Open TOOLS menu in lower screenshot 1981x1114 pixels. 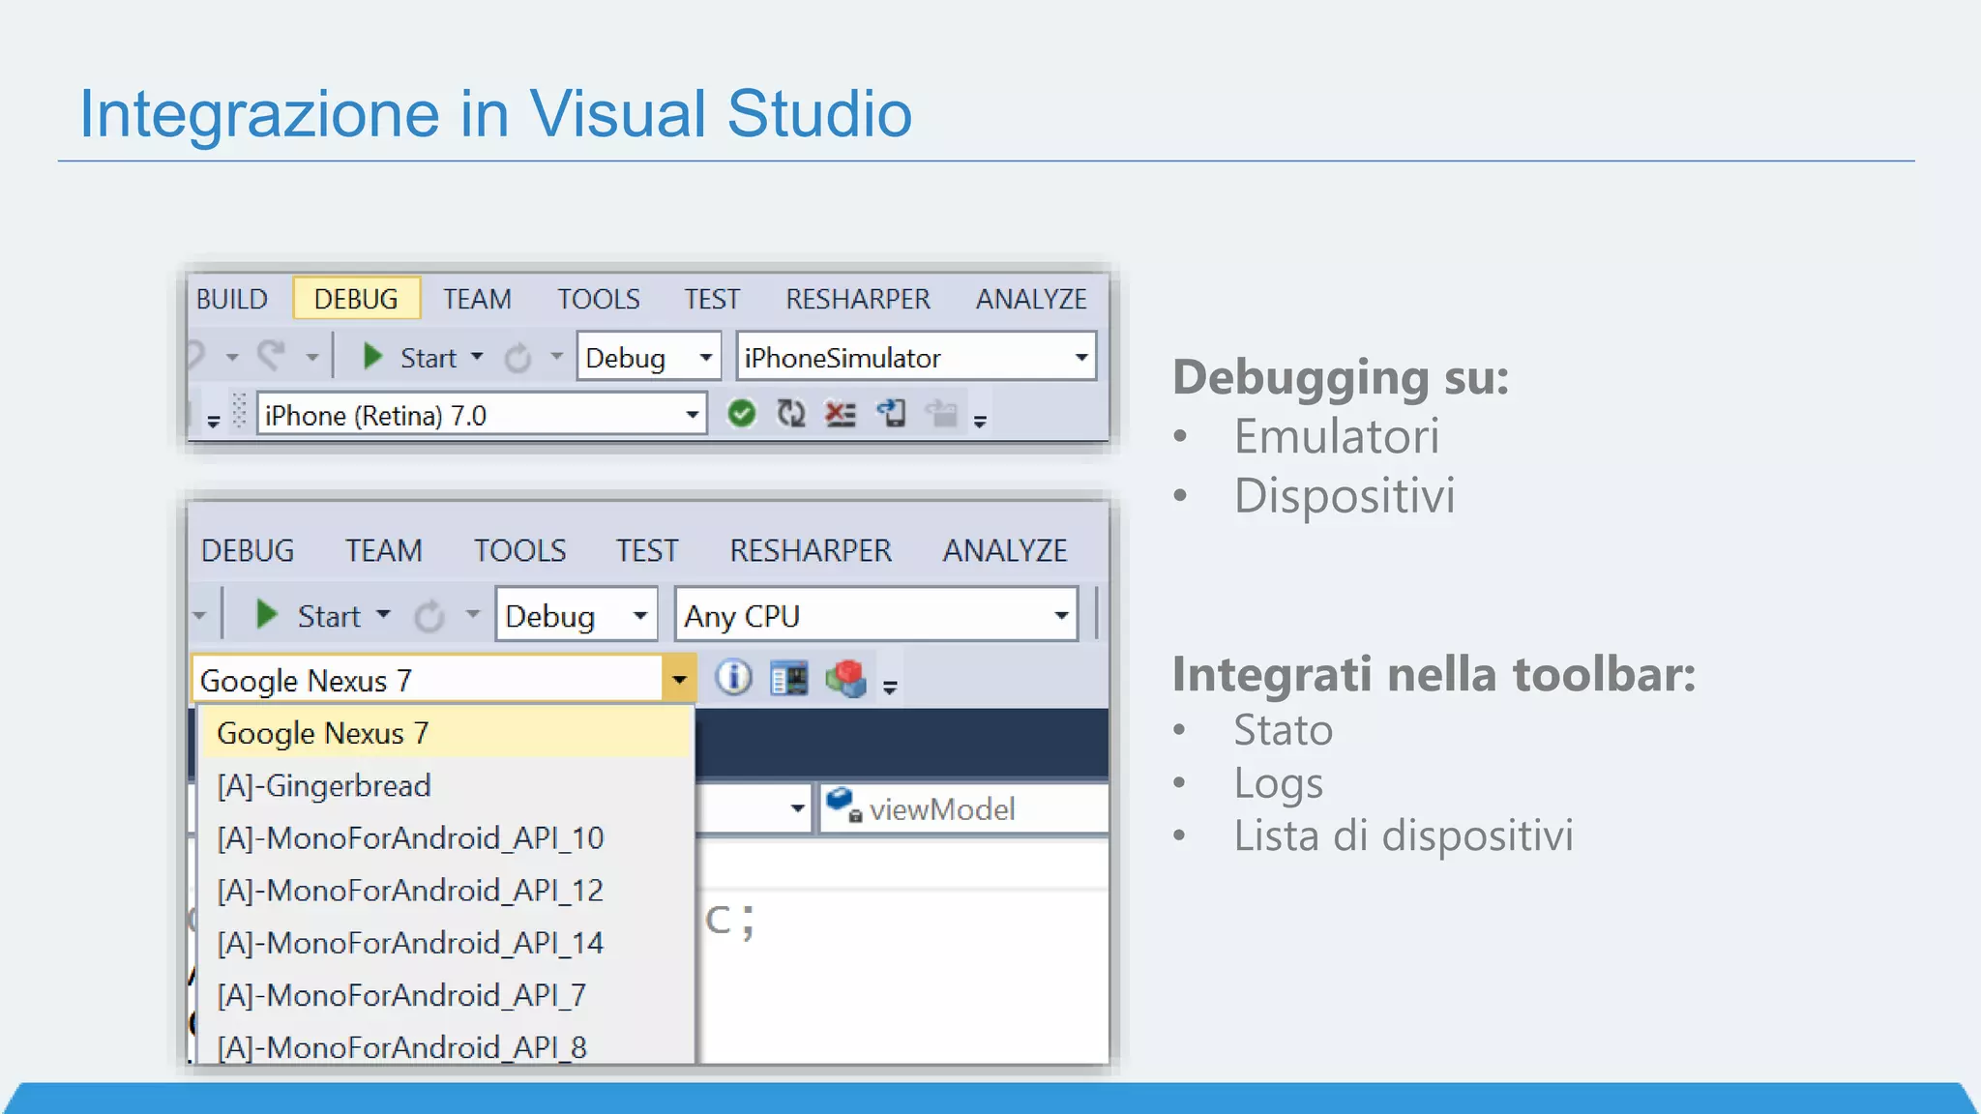coord(519,550)
